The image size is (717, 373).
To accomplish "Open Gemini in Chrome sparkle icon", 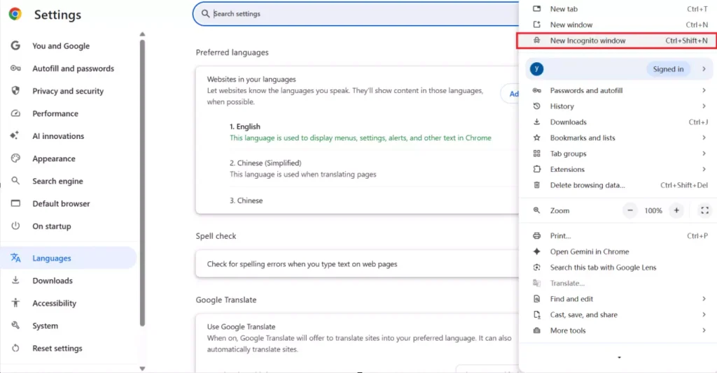I will coord(537,251).
